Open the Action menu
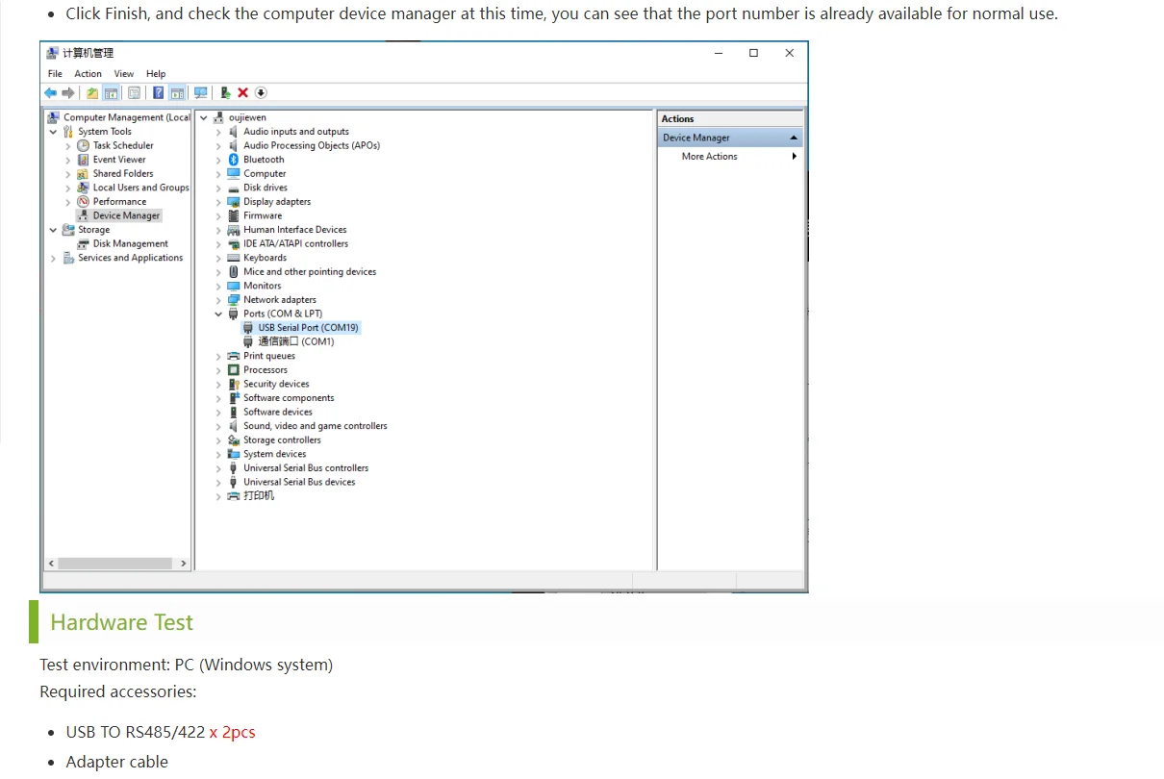This screenshot has height=779, width=1164. coord(88,74)
